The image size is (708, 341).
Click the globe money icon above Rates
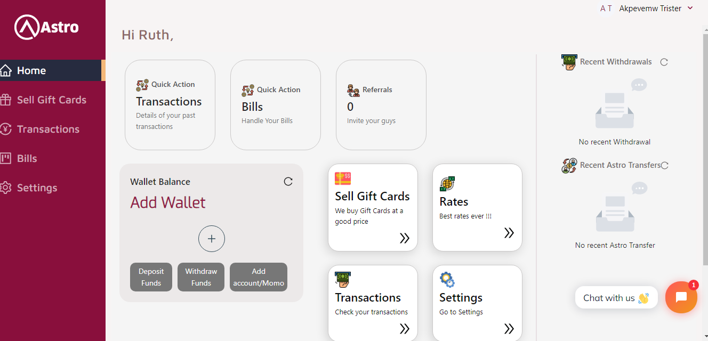pyautogui.click(x=447, y=184)
